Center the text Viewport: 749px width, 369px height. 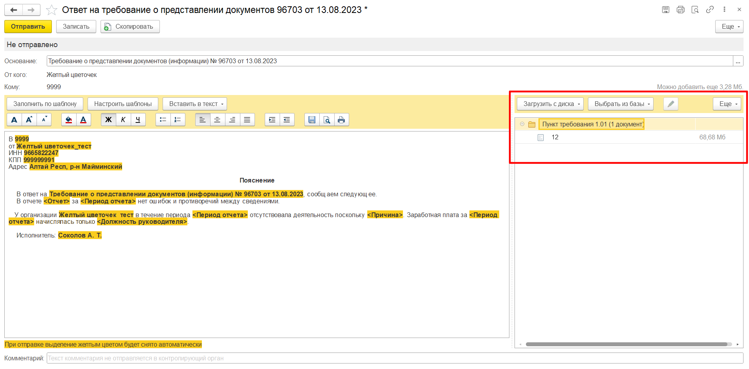[217, 120]
